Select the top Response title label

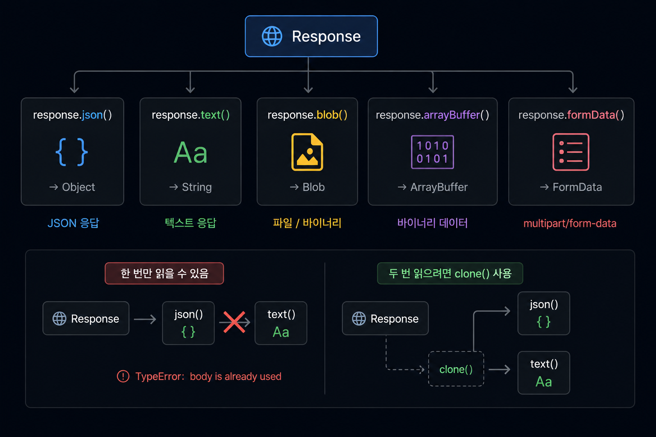tap(326, 36)
